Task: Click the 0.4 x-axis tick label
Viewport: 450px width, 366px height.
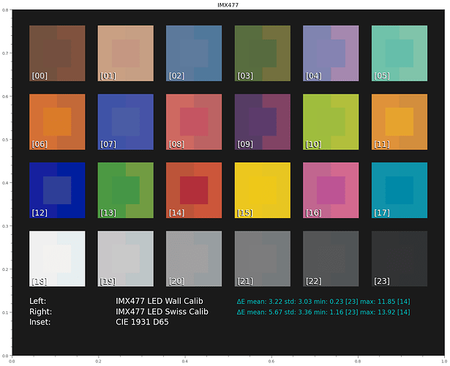Action: (185, 362)
